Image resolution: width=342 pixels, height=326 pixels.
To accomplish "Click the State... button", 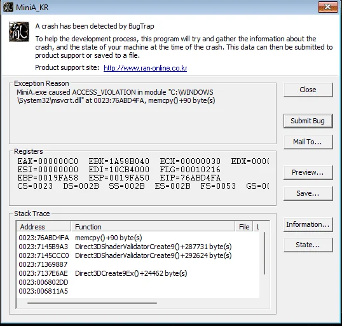I will click(308, 245).
